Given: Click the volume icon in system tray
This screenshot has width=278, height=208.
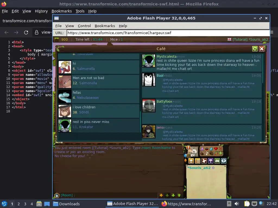Looking at the screenshot, I should tap(237, 204).
